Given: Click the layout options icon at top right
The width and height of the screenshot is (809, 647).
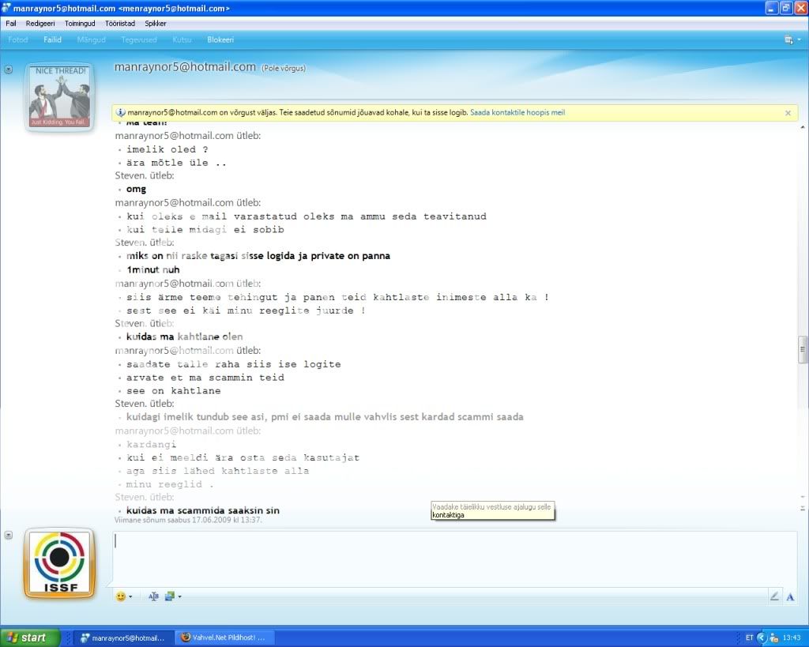Looking at the screenshot, I should tap(788, 39).
